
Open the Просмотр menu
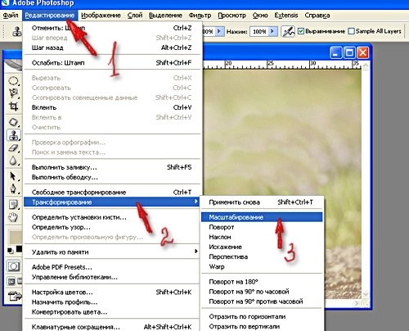point(231,16)
